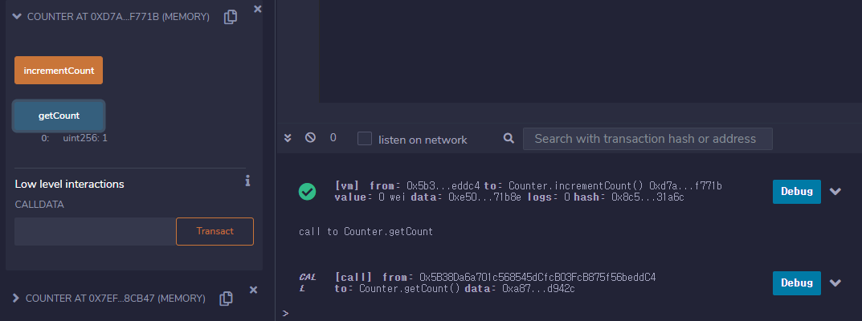This screenshot has width=862, height=321.
Task: Click the Low level interactions heading
Action: pyautogui.click(x=69, y=185)
